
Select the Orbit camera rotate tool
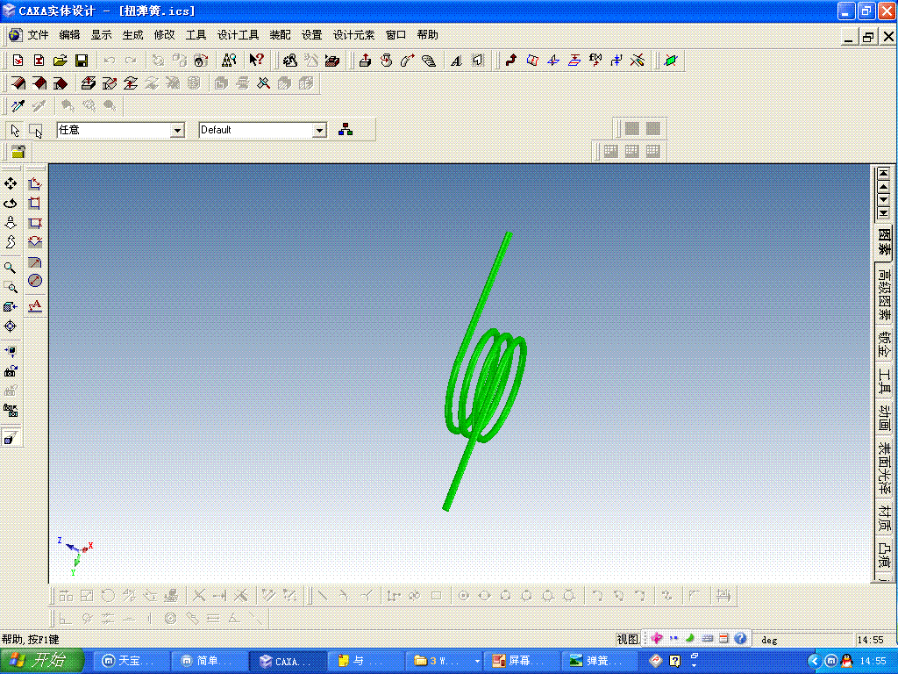coord(11,203)
